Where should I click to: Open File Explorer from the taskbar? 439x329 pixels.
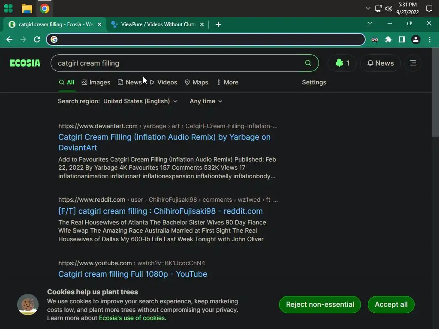(27, 9)
